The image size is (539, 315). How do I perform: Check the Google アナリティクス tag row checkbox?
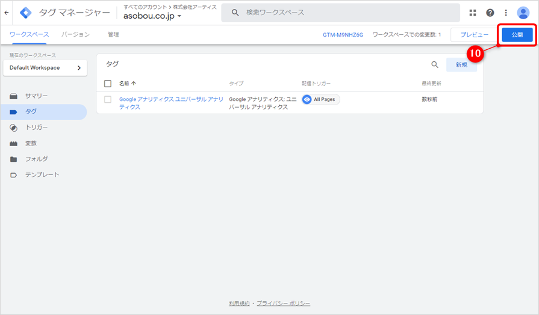pos(108,99)
